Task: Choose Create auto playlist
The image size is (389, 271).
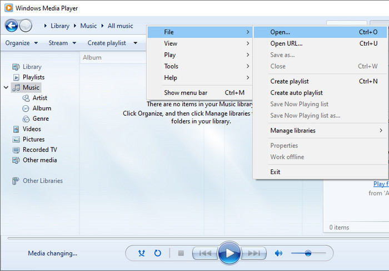Action: pyautogui.click(x=320, y=92)
